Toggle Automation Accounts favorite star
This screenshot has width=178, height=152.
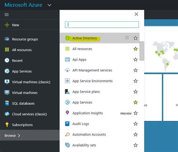pos(136,134)
